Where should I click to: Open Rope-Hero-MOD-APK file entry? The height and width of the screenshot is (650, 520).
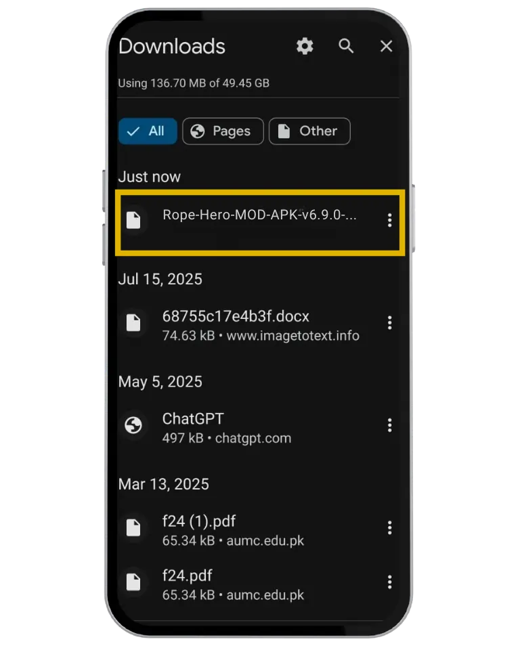point(260,222)
